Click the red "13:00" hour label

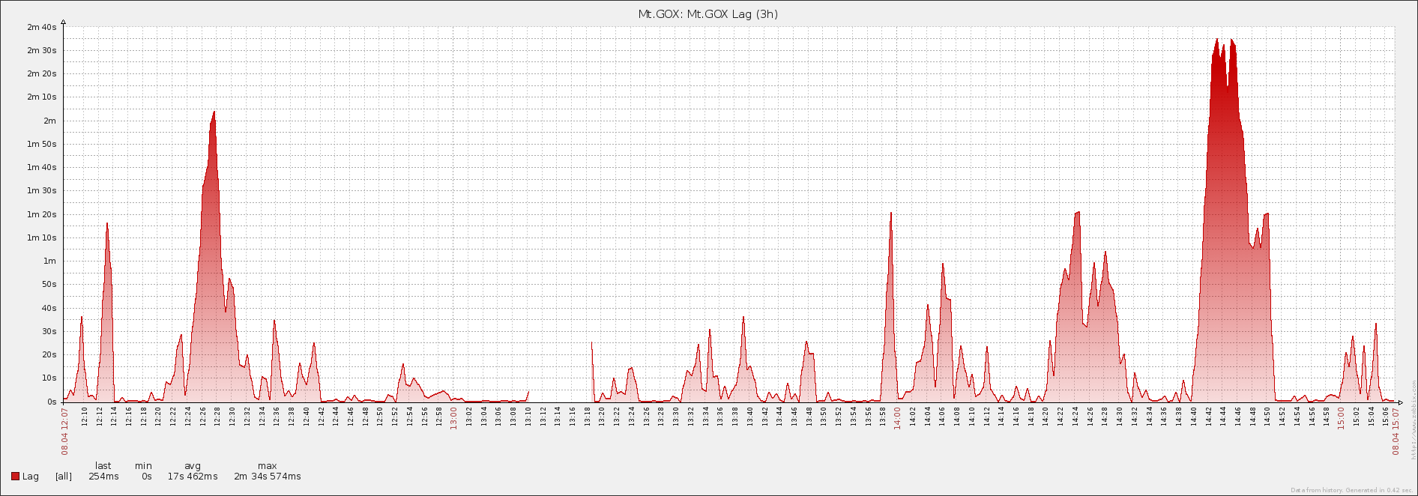coord(453,418)
